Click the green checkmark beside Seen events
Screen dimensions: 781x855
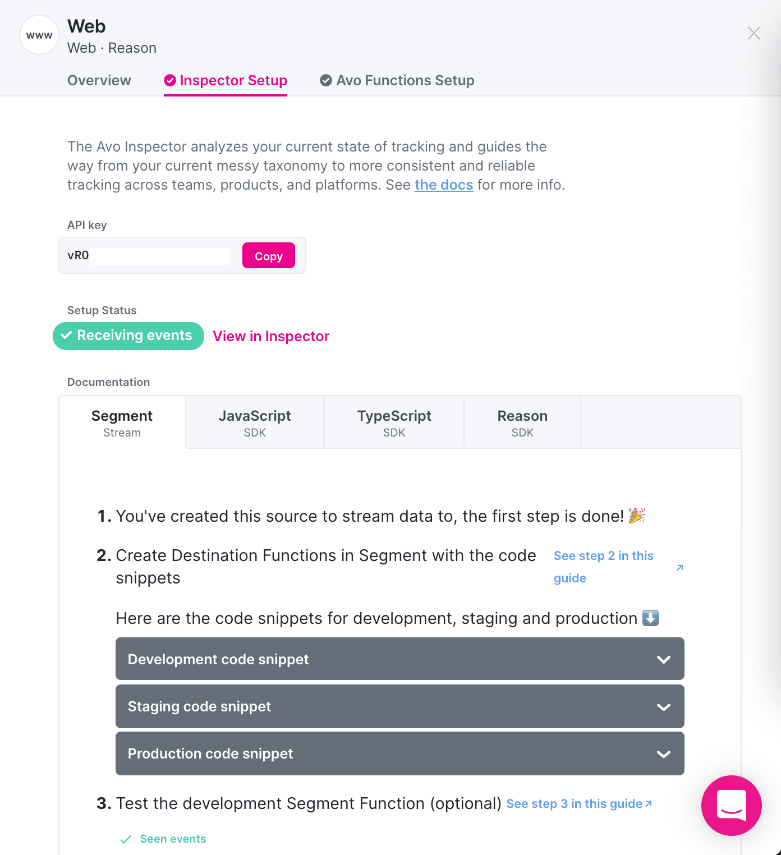126,840
